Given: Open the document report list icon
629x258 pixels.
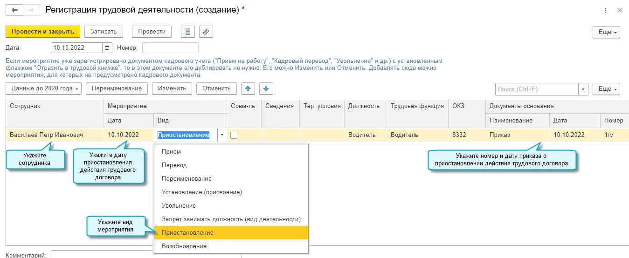Looking at the screenshot, I should (188, 32).
